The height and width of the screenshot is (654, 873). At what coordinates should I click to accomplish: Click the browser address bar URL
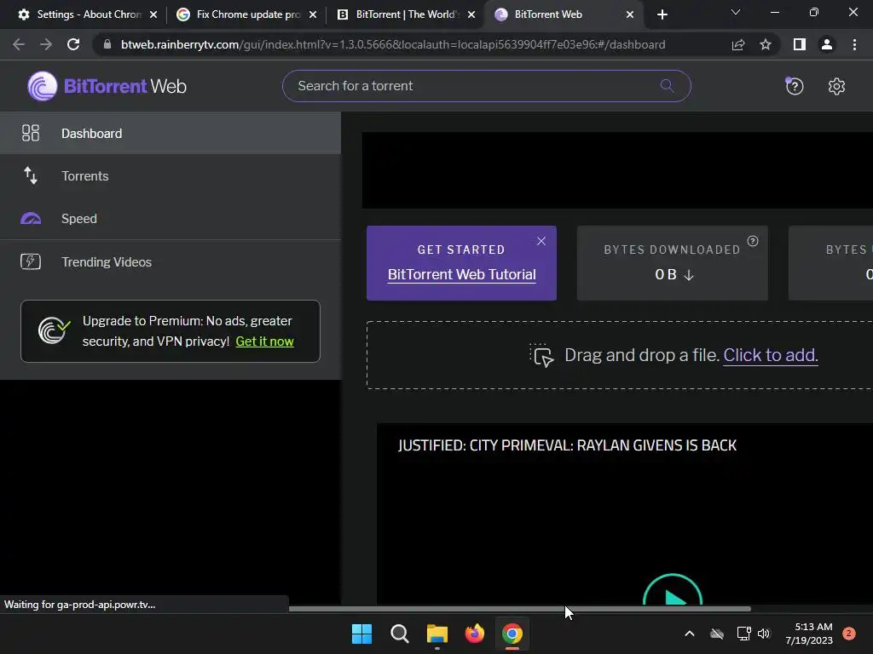[393, 44]
